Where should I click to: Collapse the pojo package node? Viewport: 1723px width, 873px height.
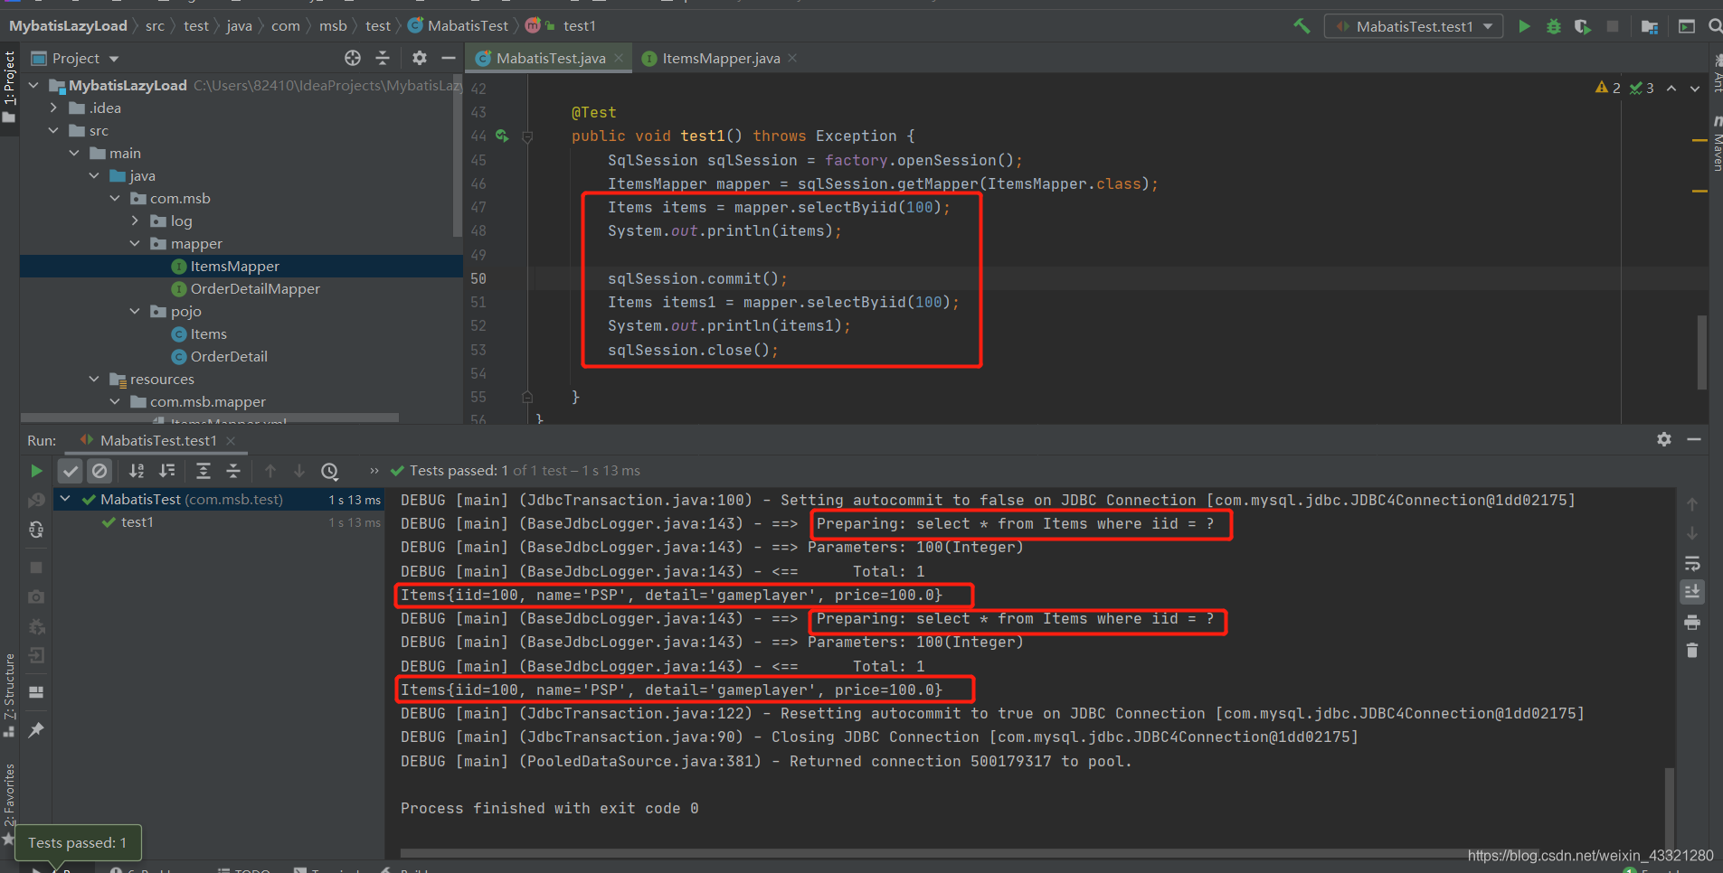135,311
